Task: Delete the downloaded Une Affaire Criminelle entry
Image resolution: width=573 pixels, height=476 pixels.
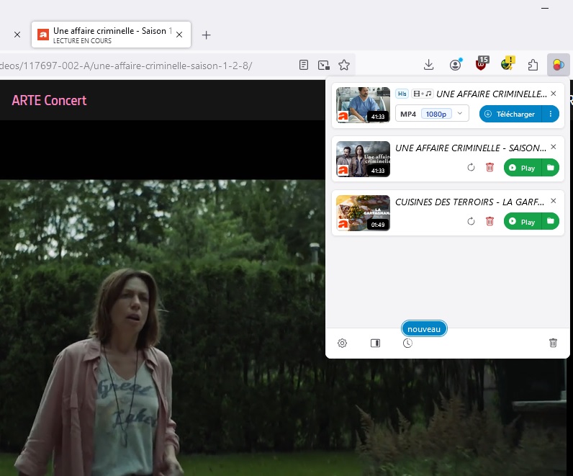Action: coord(489,168)
